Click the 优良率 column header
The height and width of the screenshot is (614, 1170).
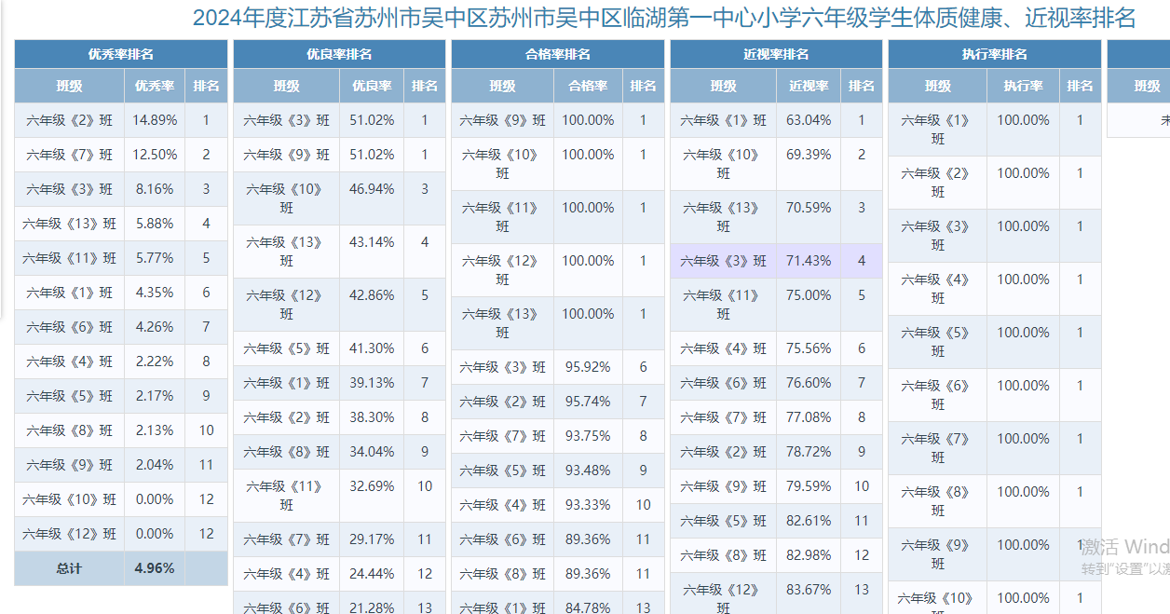tap(372, 86)
